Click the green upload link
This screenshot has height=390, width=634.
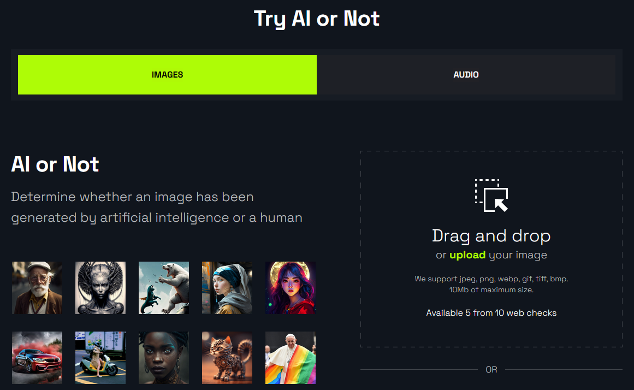[x=467, y=255]
